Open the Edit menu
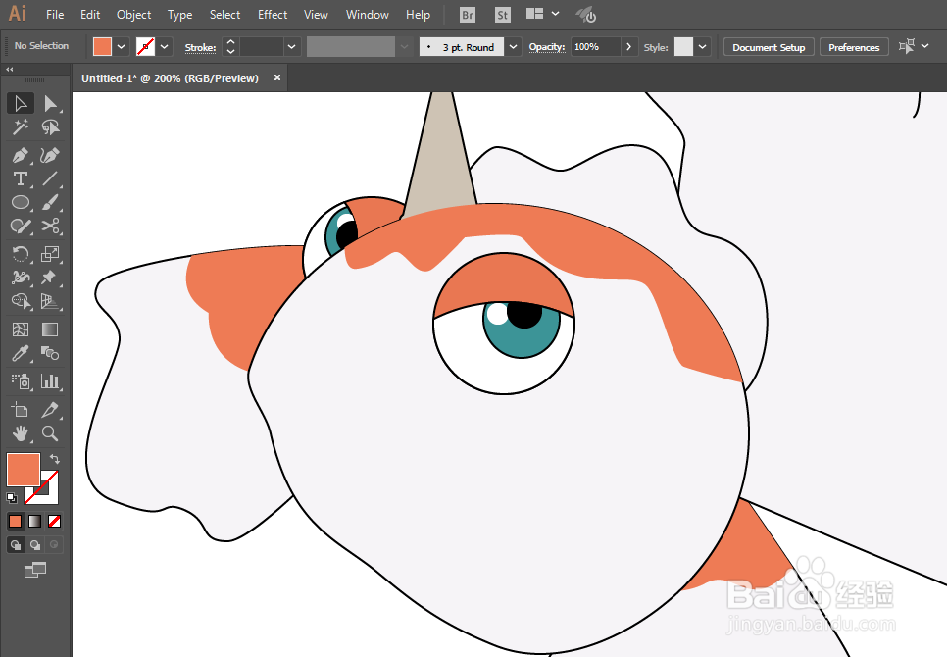The width and height of the screenshot is (947, 657). (90, 15)
